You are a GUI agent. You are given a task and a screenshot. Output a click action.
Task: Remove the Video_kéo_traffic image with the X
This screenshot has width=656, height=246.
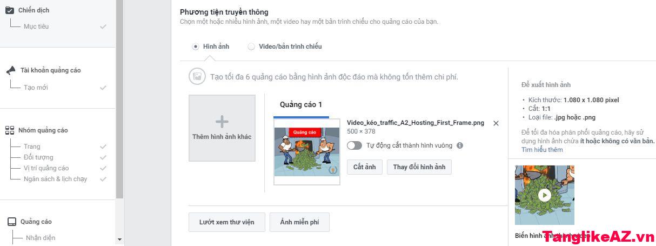(496, 123)
